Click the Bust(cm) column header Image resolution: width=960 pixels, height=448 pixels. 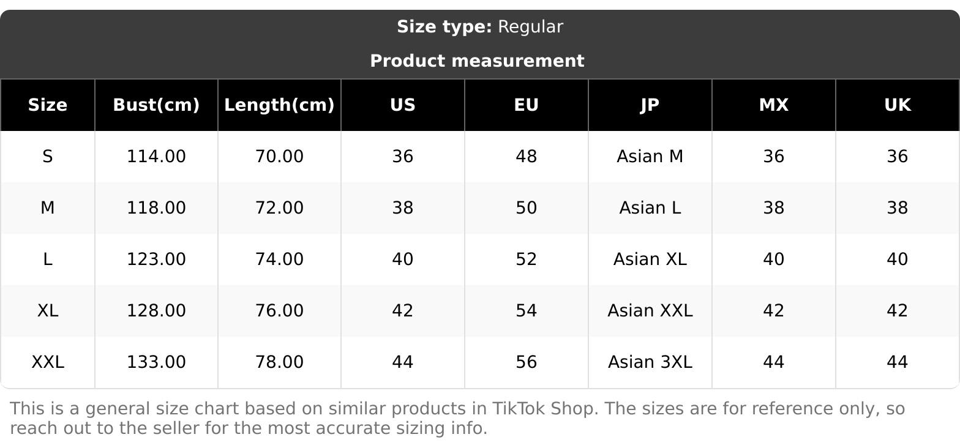[x=156, y=105]
